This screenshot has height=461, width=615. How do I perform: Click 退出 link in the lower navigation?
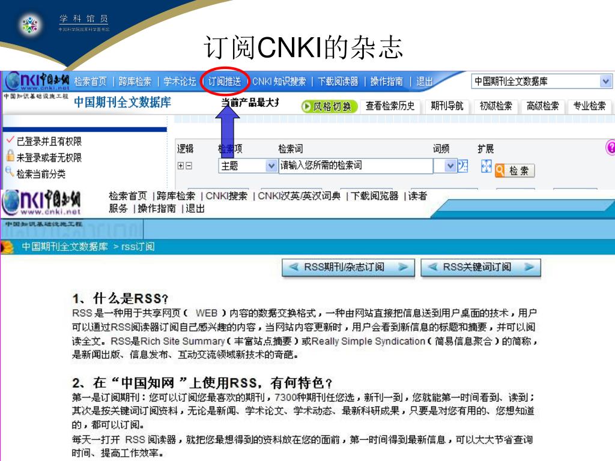195,208
